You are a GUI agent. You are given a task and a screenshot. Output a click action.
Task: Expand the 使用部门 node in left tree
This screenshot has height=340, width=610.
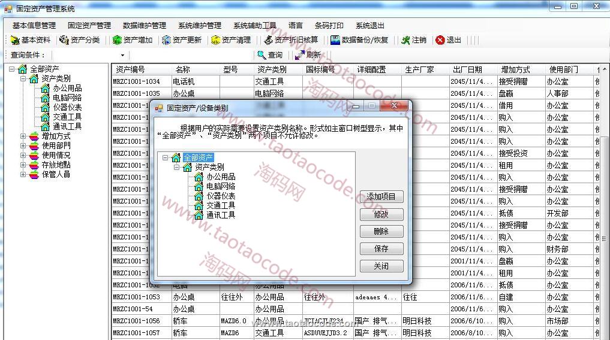tap(23, 145)
